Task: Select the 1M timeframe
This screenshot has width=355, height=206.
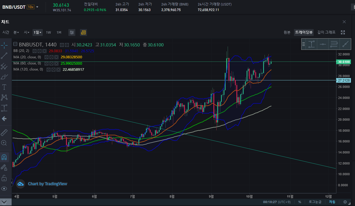Action: click(x=59, y=32)
